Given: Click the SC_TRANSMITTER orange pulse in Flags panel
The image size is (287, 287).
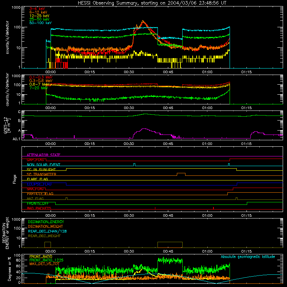Looking at the screenshot, I should (x=181, y=174).
